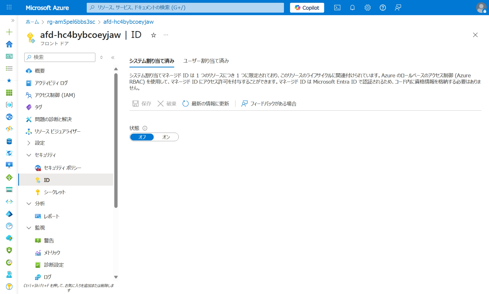
Task: Switch to the ユーザー割り当て済み tab
Action: pos(206,61)
